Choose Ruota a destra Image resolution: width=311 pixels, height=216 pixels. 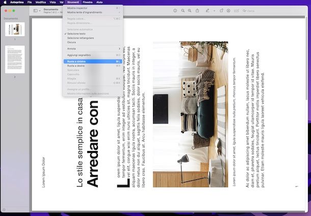tap(93, 66)
